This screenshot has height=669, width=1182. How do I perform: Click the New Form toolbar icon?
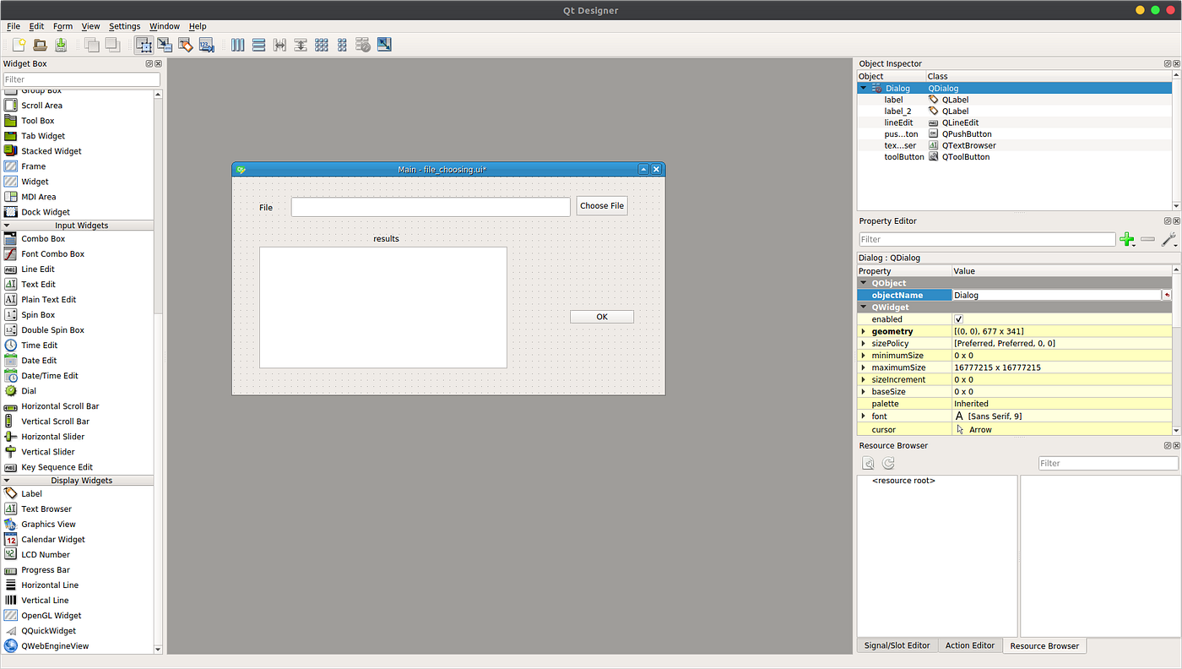tap(19, 45)
